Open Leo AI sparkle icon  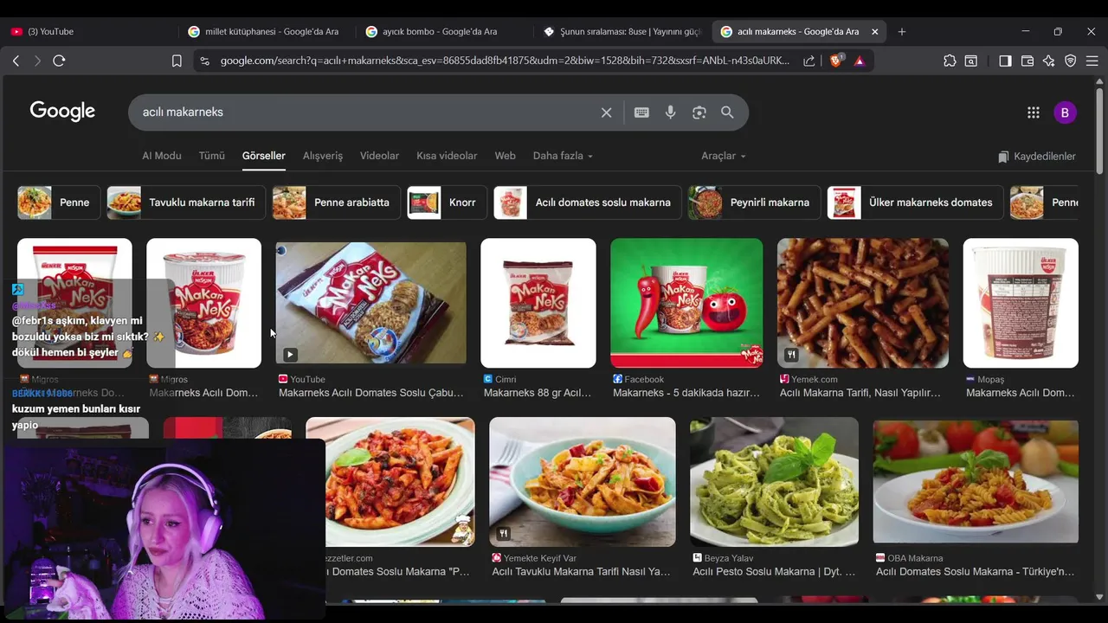coord(1049,61)
